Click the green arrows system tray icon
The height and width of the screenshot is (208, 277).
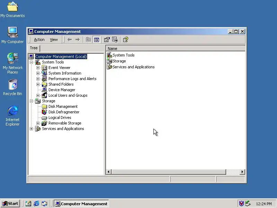click(x=248, y=203)
